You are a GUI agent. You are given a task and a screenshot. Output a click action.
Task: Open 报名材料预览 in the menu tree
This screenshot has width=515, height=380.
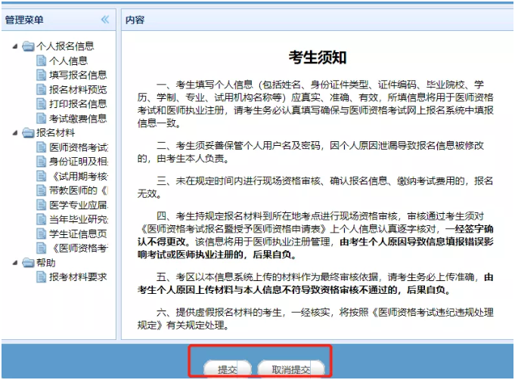coord(78,90)
